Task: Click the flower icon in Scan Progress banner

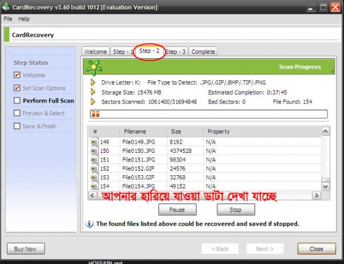Action: pos(94,67)
